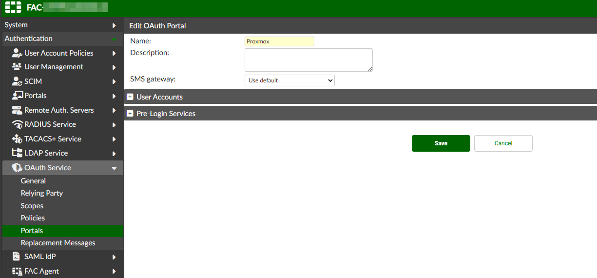The image size is (597, 278).
Task: Click the Name input field
Action: click(x=279, y=41)
